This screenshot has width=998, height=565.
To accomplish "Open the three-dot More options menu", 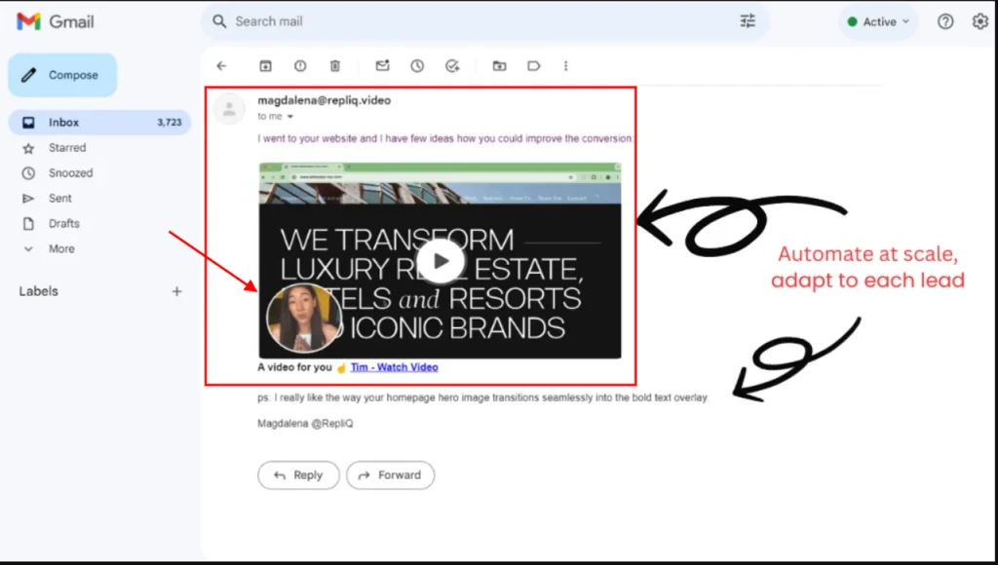I will [565, 66].
